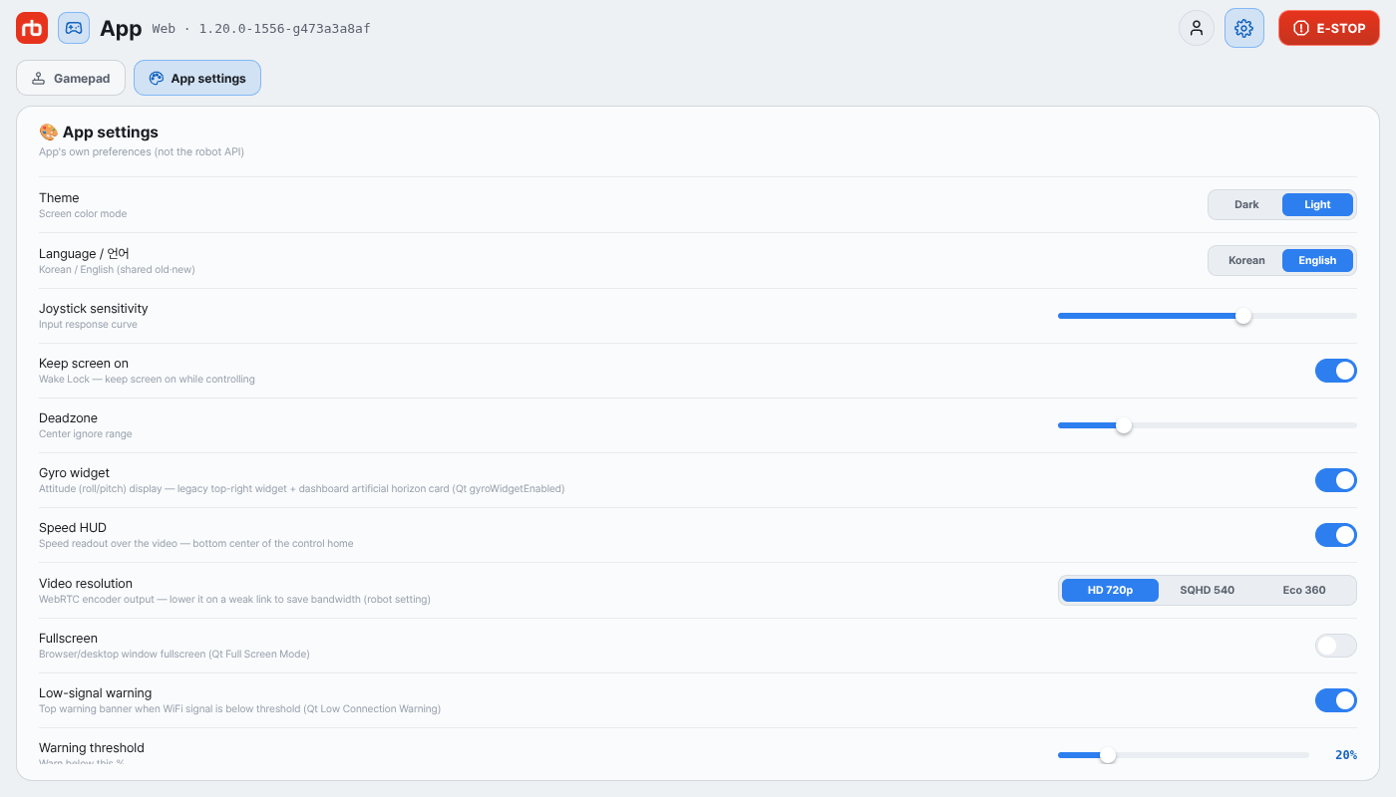Click the gamepad icon next to App title
The width and height of the screenshot is (1396, 797).
(x=74, y=28)
